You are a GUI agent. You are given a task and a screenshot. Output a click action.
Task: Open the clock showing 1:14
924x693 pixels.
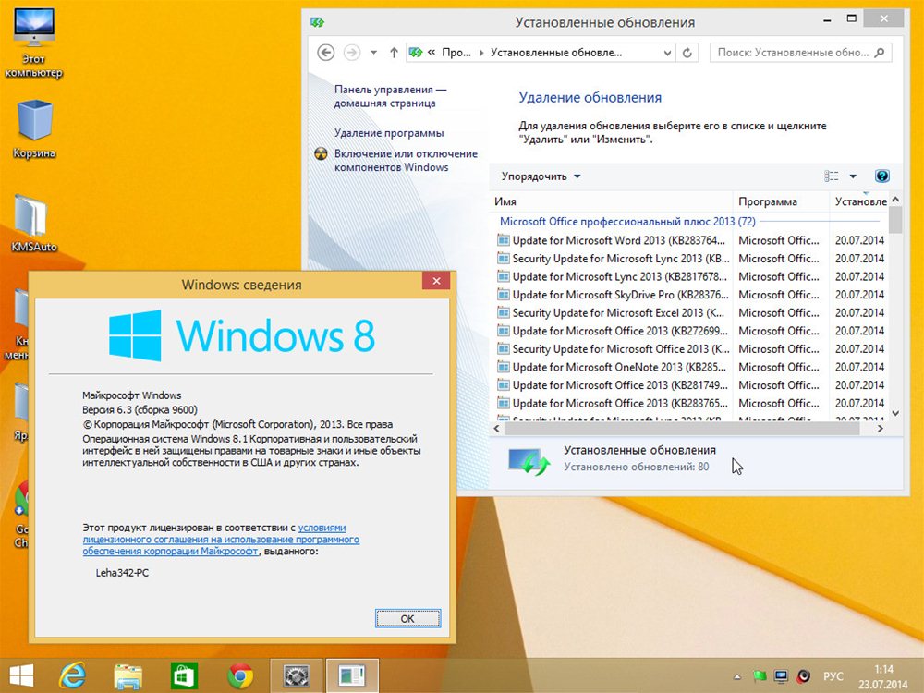click(x=882, y=676)
